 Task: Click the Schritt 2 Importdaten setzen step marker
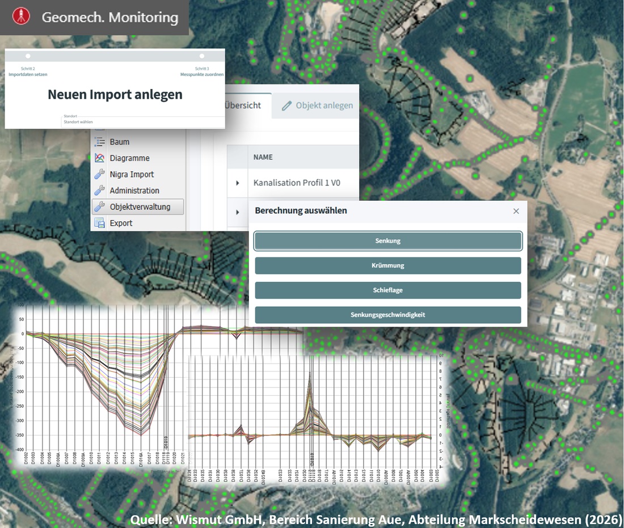[28, 56]
